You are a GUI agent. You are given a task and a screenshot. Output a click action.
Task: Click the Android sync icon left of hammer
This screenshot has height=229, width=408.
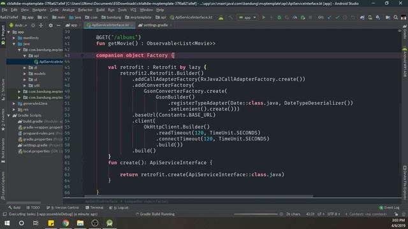(221, 17)
